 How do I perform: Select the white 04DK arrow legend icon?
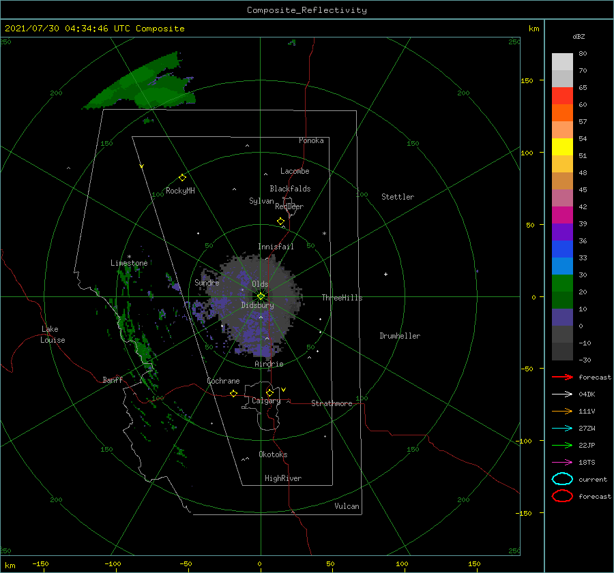pyautogui.click(x=562, y=394)
